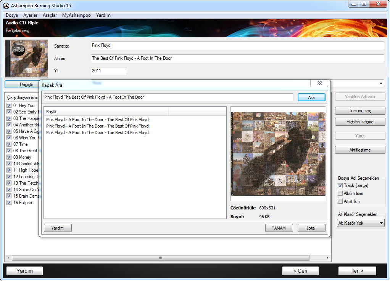
Task: Open the Dosya menu
Action: (12, 15)
